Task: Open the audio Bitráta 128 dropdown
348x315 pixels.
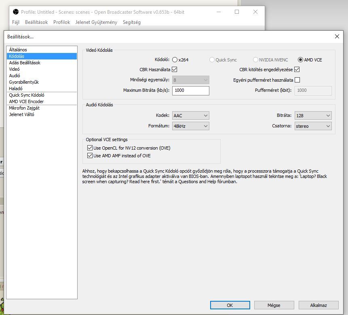Action: [313, 115]
